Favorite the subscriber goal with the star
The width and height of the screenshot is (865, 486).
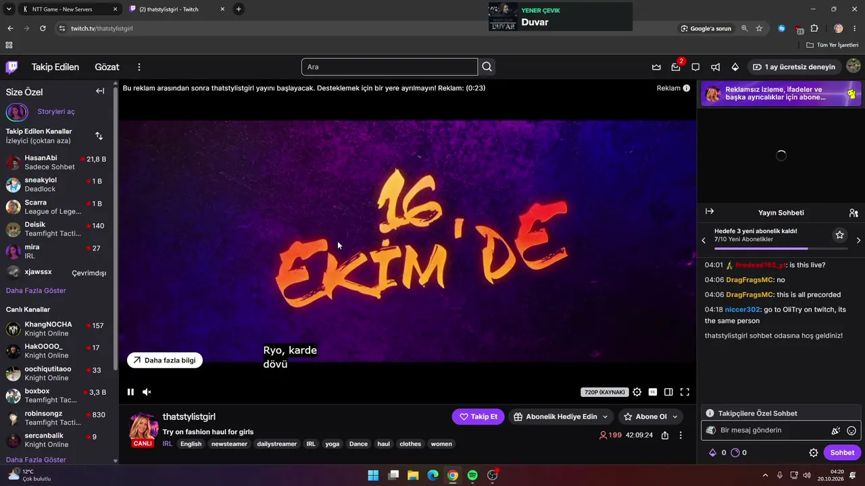point(839,235)
